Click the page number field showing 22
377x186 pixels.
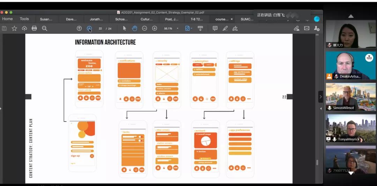click(x=101, y=29)
